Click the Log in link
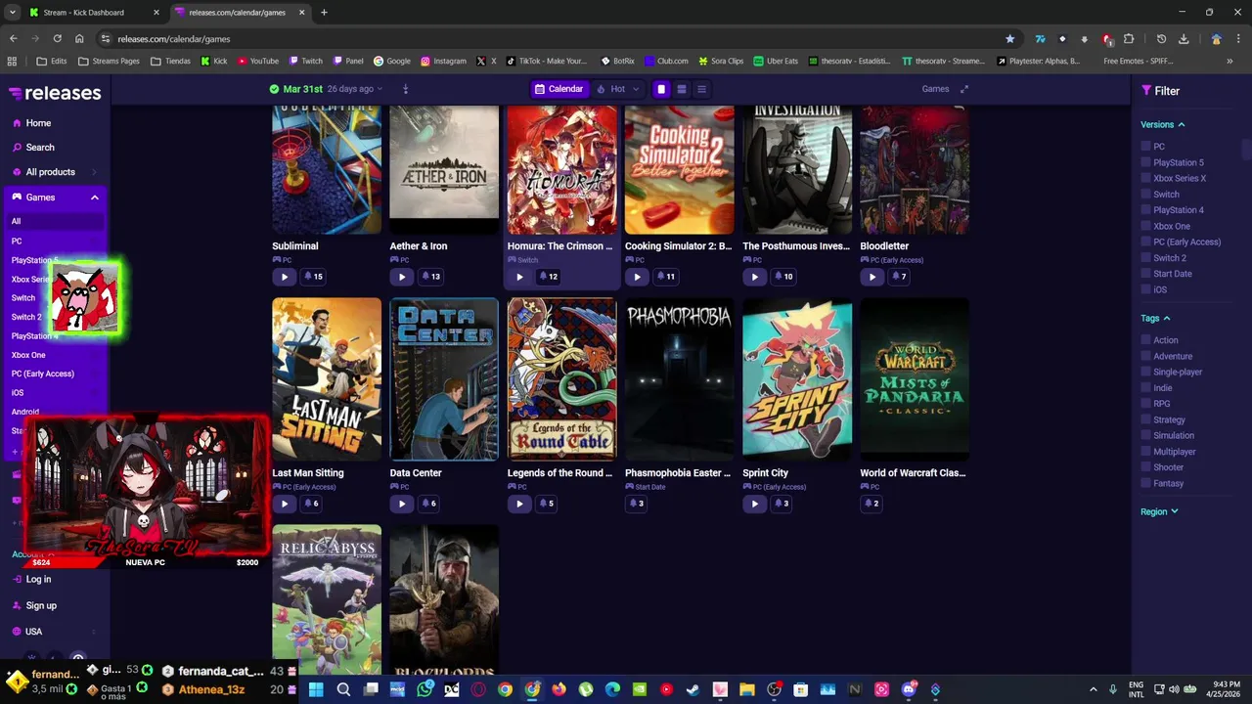The height and width of the screenshot is (704, 1252). point(38,580)
